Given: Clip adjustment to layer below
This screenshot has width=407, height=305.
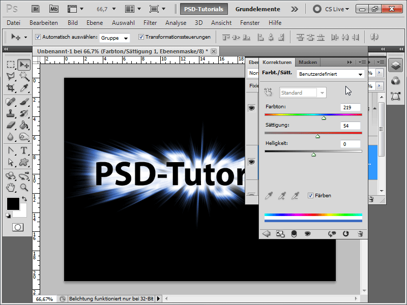Looking at the screenshot, I should click(294, 234).
